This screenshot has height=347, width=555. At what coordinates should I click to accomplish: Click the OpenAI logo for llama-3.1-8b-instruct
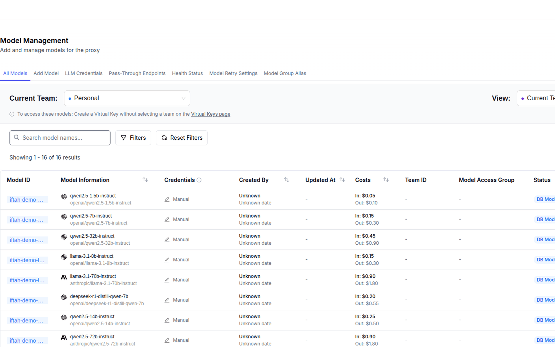[64, 257]
